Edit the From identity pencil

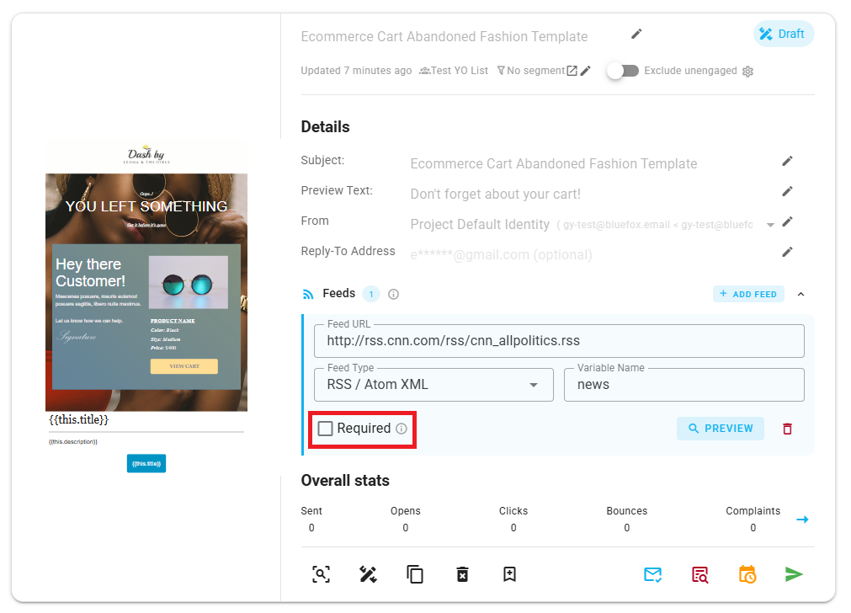[788, 221]
